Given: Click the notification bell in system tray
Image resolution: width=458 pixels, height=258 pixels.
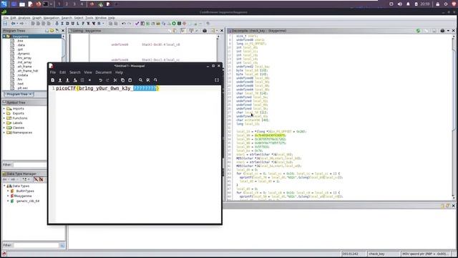Looking at the screenshot, I should 408,4.
